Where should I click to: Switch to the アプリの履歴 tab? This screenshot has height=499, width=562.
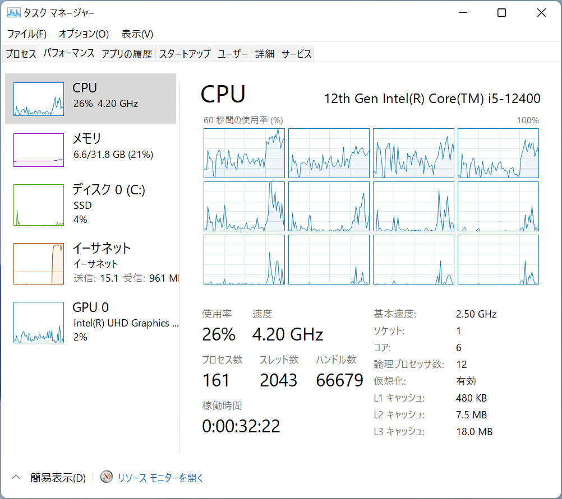pyautogui.click(x=127, y=54)
